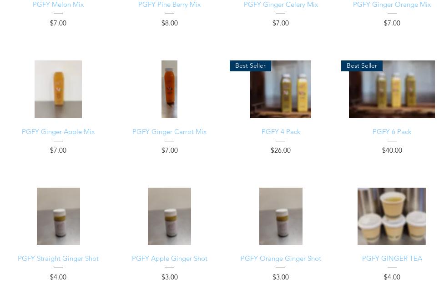The image size is (439, 284).
Task: View the Apple Ginger Shot product photo
Action: pyautogui.click(x=169, y=216)
